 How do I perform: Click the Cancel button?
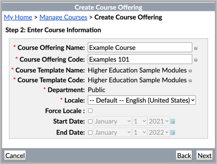pyautogui.click(x=15, y=156)
